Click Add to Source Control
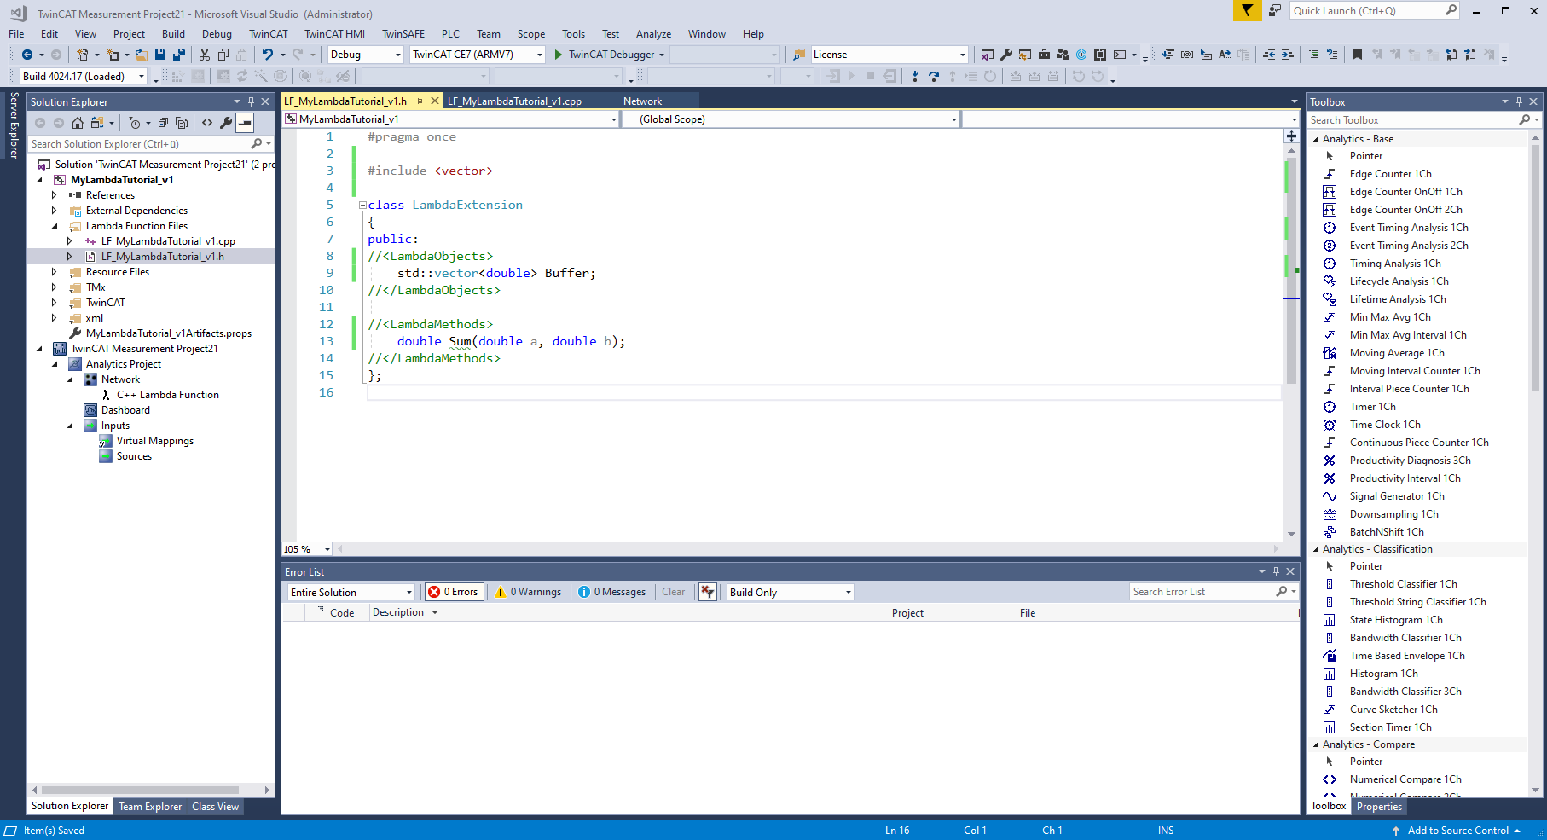Image resolution: width=1547 pixels, height=840 pixels. (x=1457, y=831)
